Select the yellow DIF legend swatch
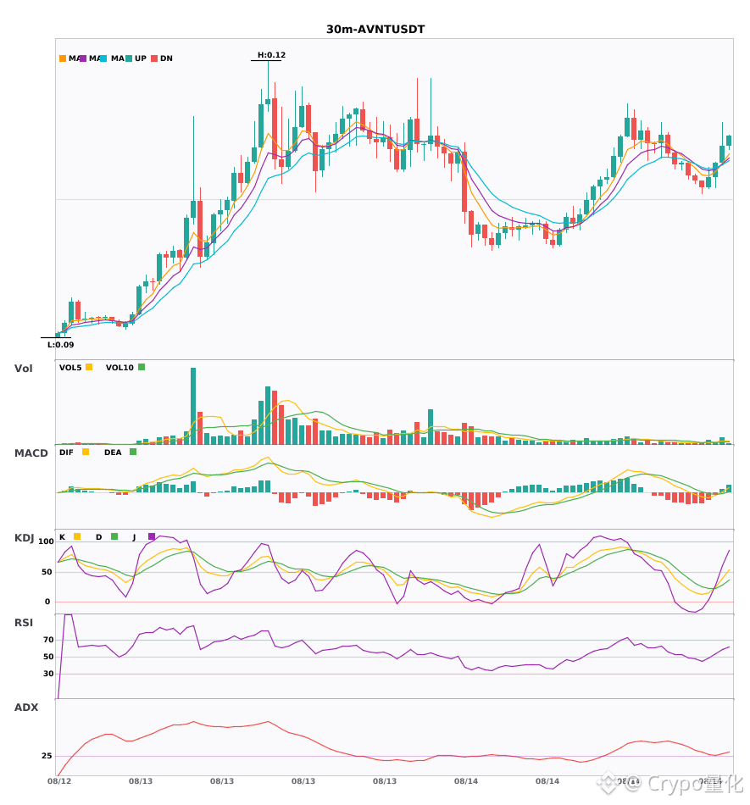This screenshot has width=750, height=805. coord(86,452)
